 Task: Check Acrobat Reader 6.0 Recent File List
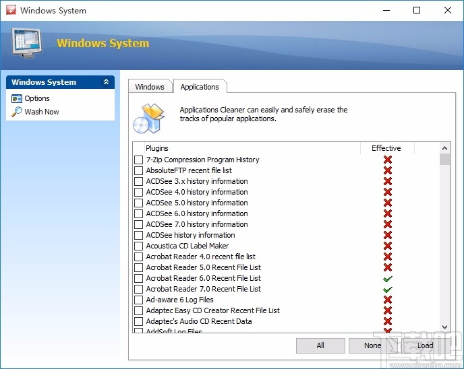[x=138, y=278]
